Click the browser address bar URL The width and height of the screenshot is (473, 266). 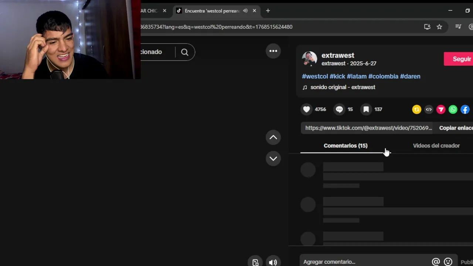pos(217,27)
